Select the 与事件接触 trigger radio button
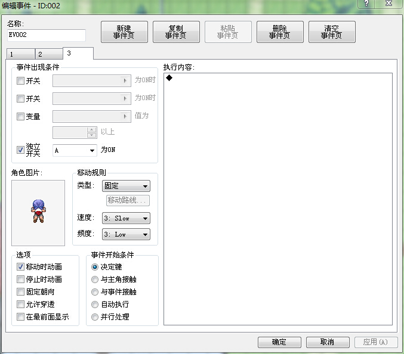Image resolution: width=404 pixels, height=354 pixels. point(95,292)
